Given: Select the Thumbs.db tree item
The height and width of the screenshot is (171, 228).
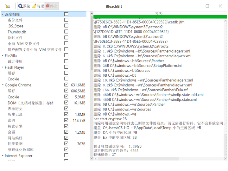Looking at the screenshot, I should 17,32.
